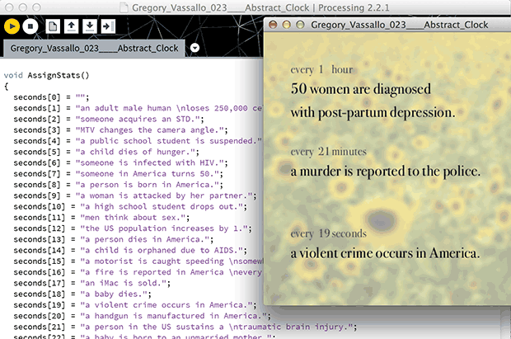The width and height of the screenshot is (511, 339).
Task: Export the application with the right-arrow icon
Action: click(x=108, y=26)
